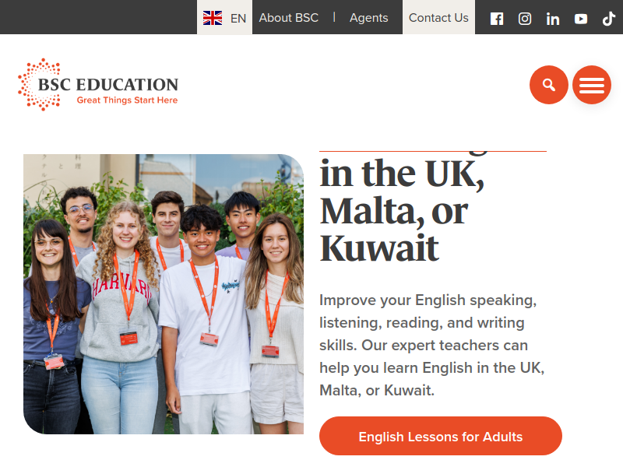
Task: Open the Instagram social icon
Action: (x=524, y=19)
